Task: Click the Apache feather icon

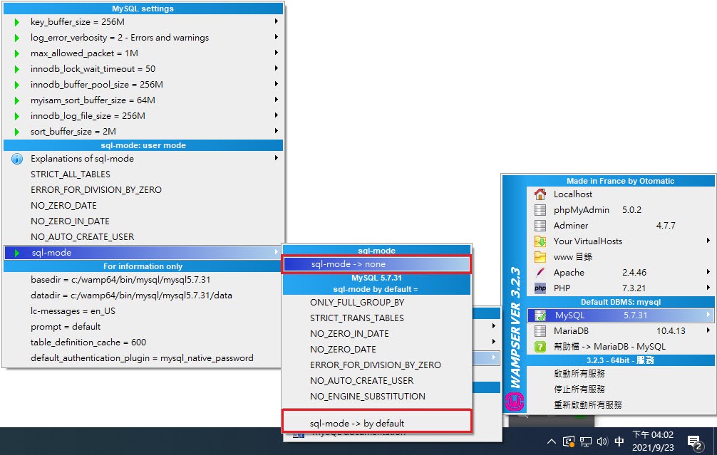Action: coord(540,272)
